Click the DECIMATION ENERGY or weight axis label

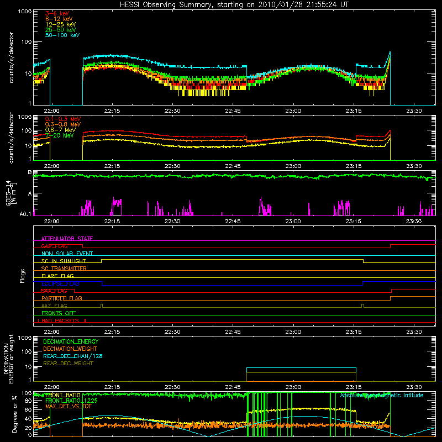[x=8, y=359]
